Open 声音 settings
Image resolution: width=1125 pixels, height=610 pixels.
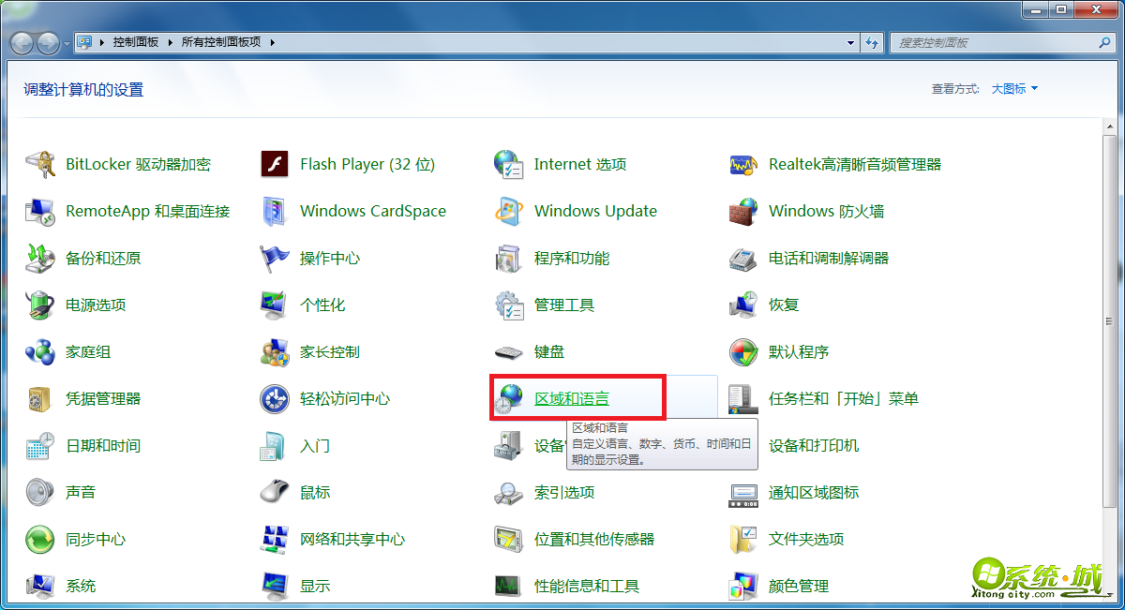pos(81,492)
